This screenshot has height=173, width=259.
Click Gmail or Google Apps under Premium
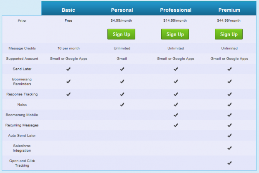point(229,59)
